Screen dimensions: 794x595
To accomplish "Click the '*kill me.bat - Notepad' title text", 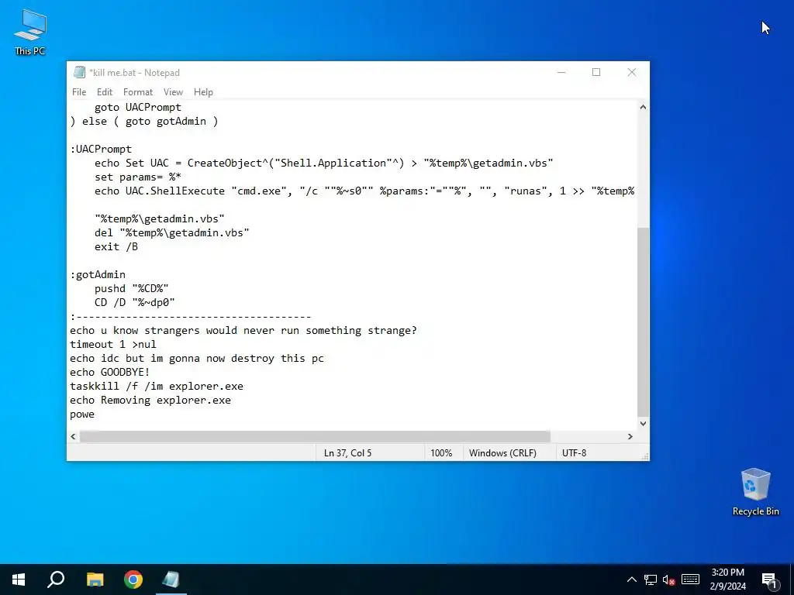I will coord(134,72).
